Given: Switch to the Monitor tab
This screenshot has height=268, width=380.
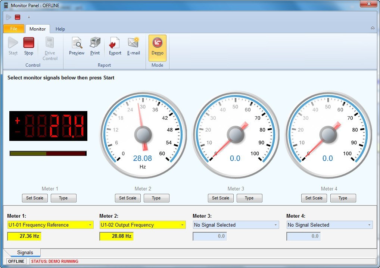Looking at the screenshot, I should pos(38,29).
